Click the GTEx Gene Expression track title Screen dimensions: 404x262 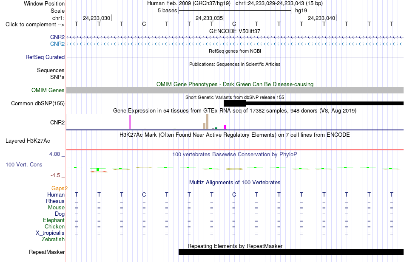pos(235,111)
